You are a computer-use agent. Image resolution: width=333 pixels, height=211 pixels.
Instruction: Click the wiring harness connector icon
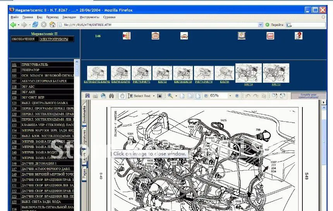coord(127,36)
